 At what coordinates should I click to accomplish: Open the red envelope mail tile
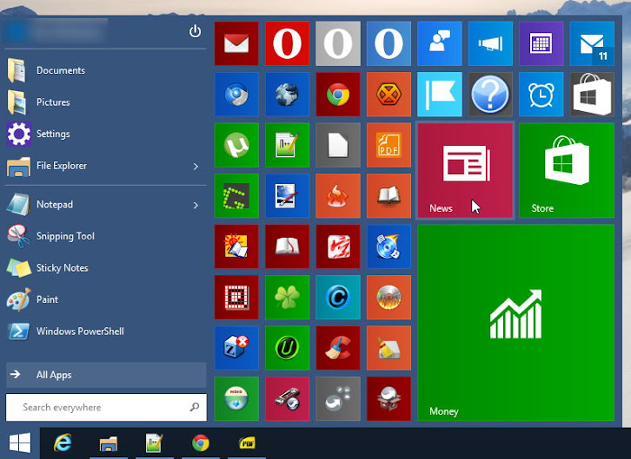pos(236,43)
